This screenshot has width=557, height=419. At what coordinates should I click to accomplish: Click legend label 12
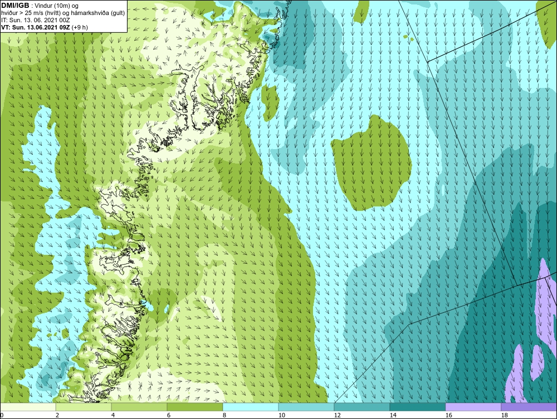338,415
